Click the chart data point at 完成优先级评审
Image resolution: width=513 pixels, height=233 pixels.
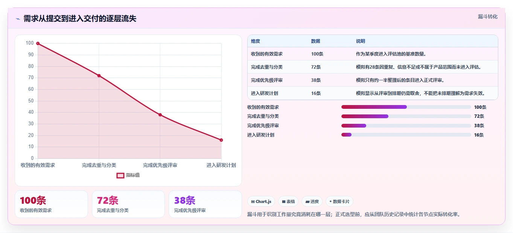(160, 115)
